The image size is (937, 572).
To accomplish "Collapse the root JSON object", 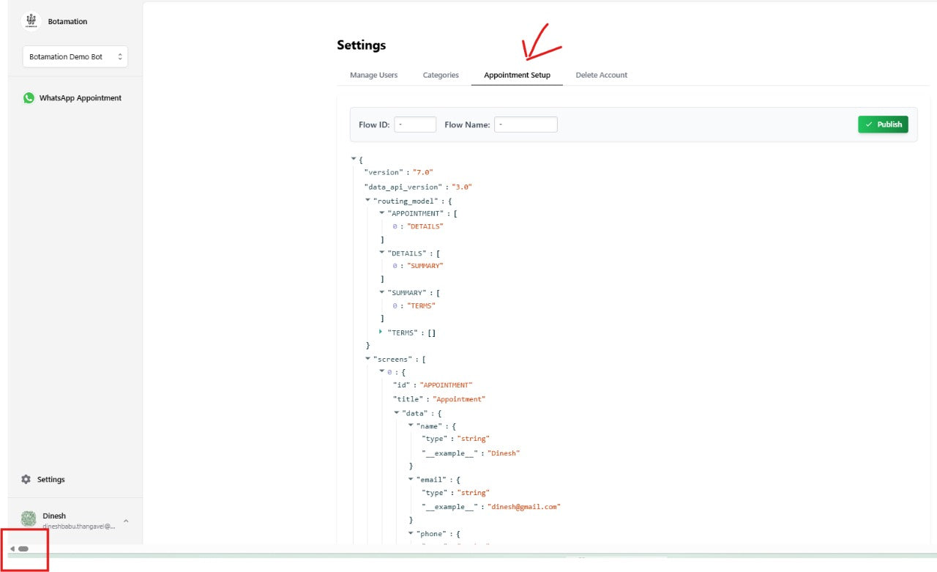I will coord(354,158).
